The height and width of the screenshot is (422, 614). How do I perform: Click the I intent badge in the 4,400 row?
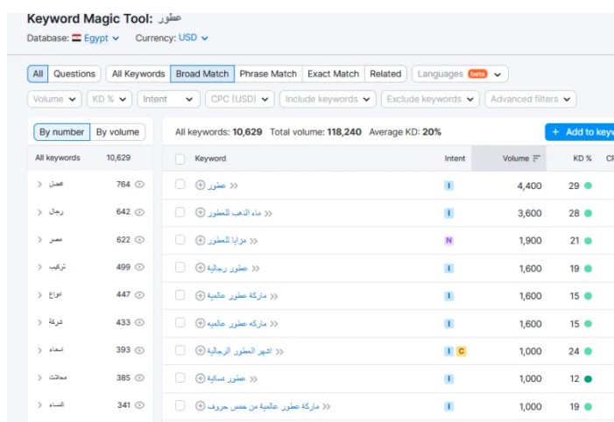tap(448, 186)
